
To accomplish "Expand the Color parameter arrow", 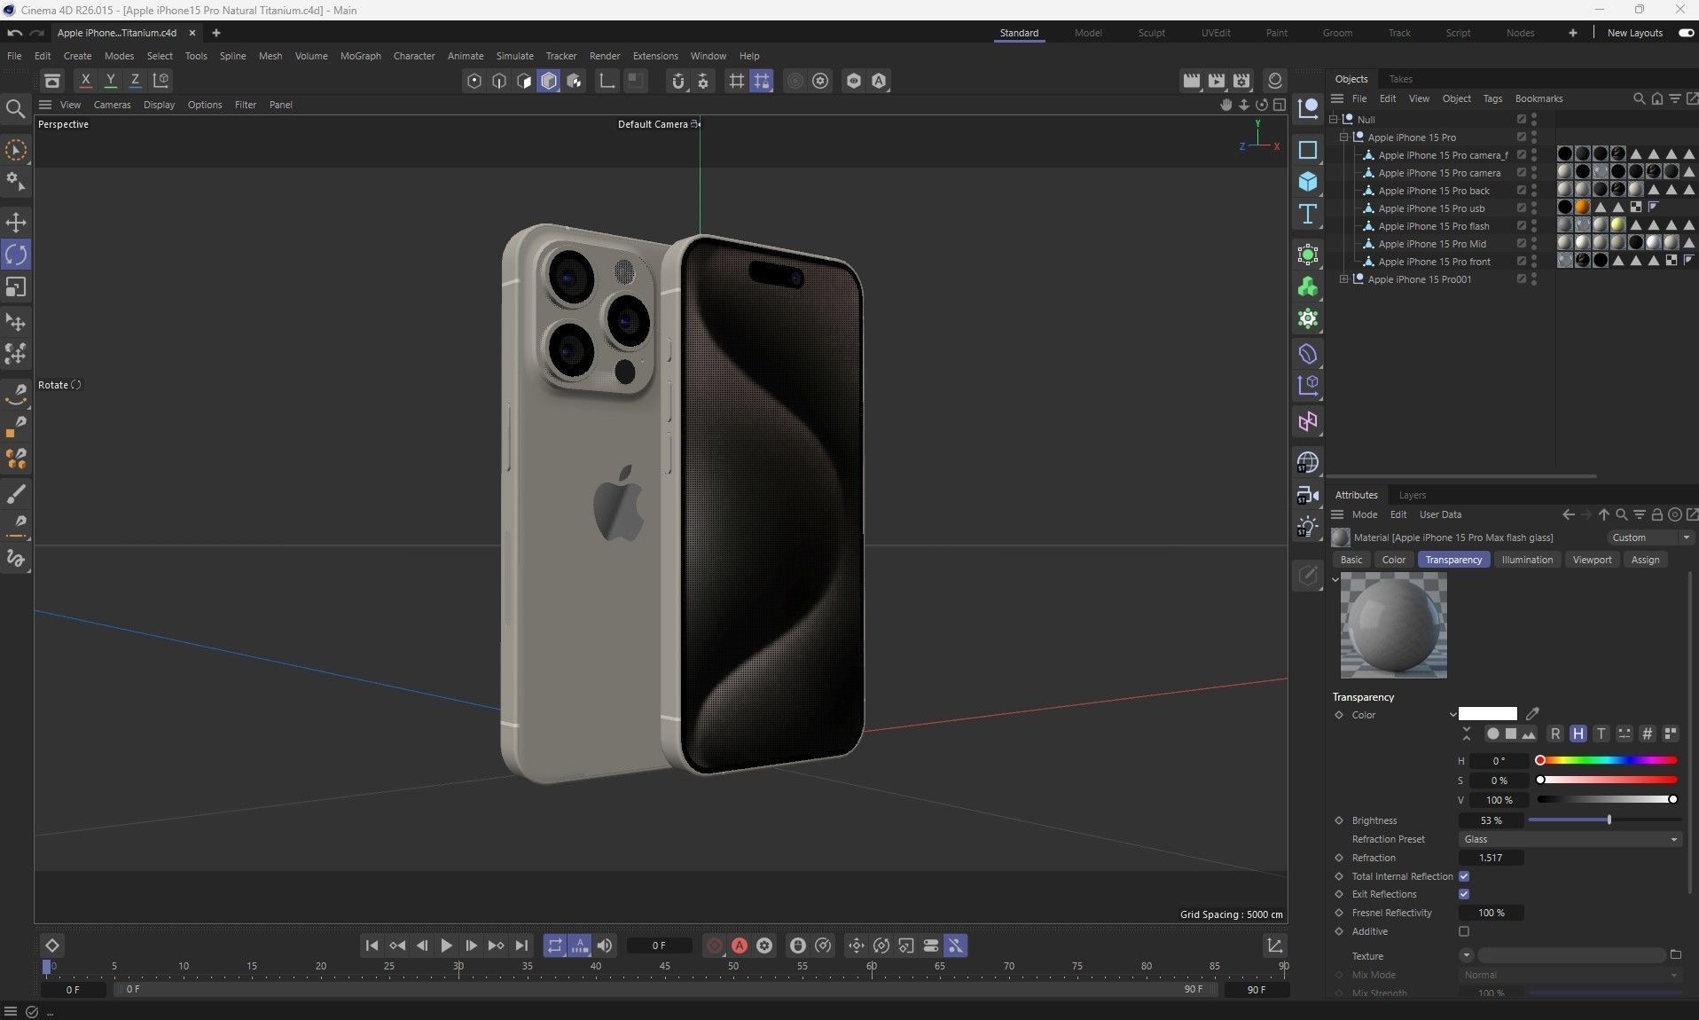I will 1452,714.
